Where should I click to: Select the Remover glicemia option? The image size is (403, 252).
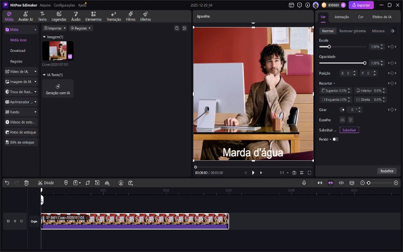[352, 31]
